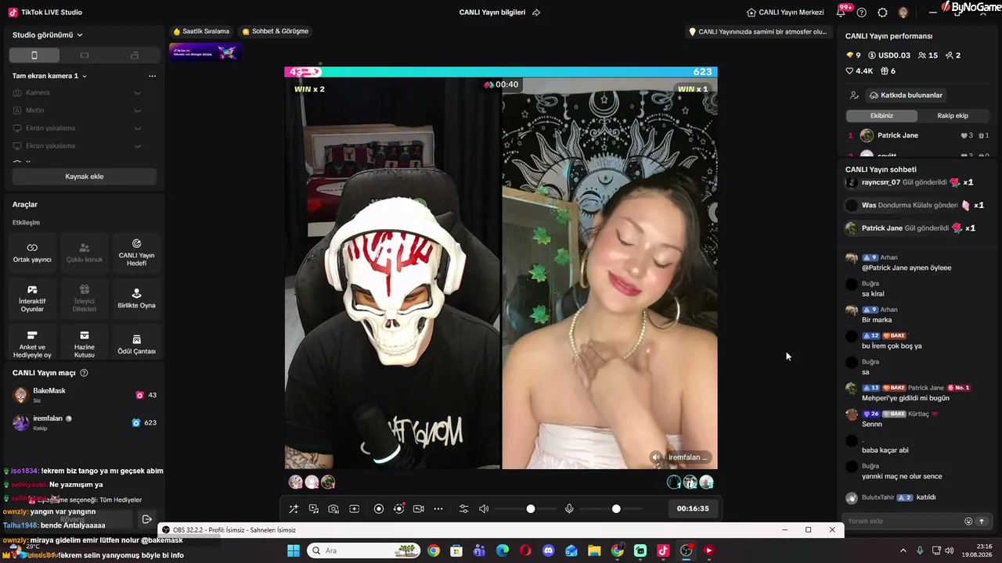Open Discord from the taskbar
Image resolution: width=1002 pixels, height=563 pixels.
point(548,550)
